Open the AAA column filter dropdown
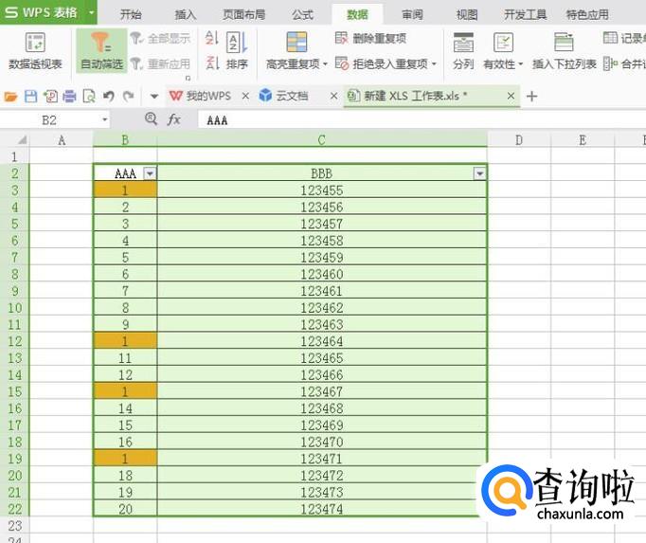The width and height of the screenshot is (646, 543). coord(150,173)
